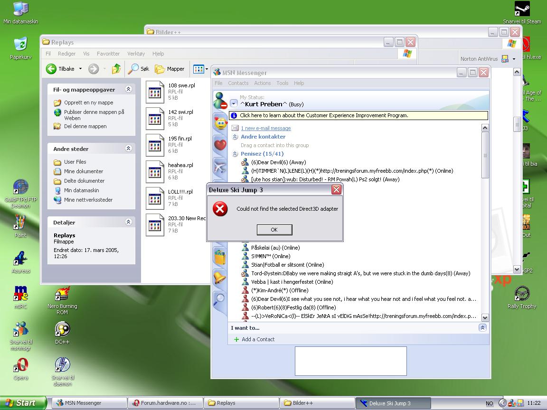Image resolution: width=547 pixels, height=410 pixels.
Task: Open the Actions menu in MSN Messenger
Action: (262, 83)
